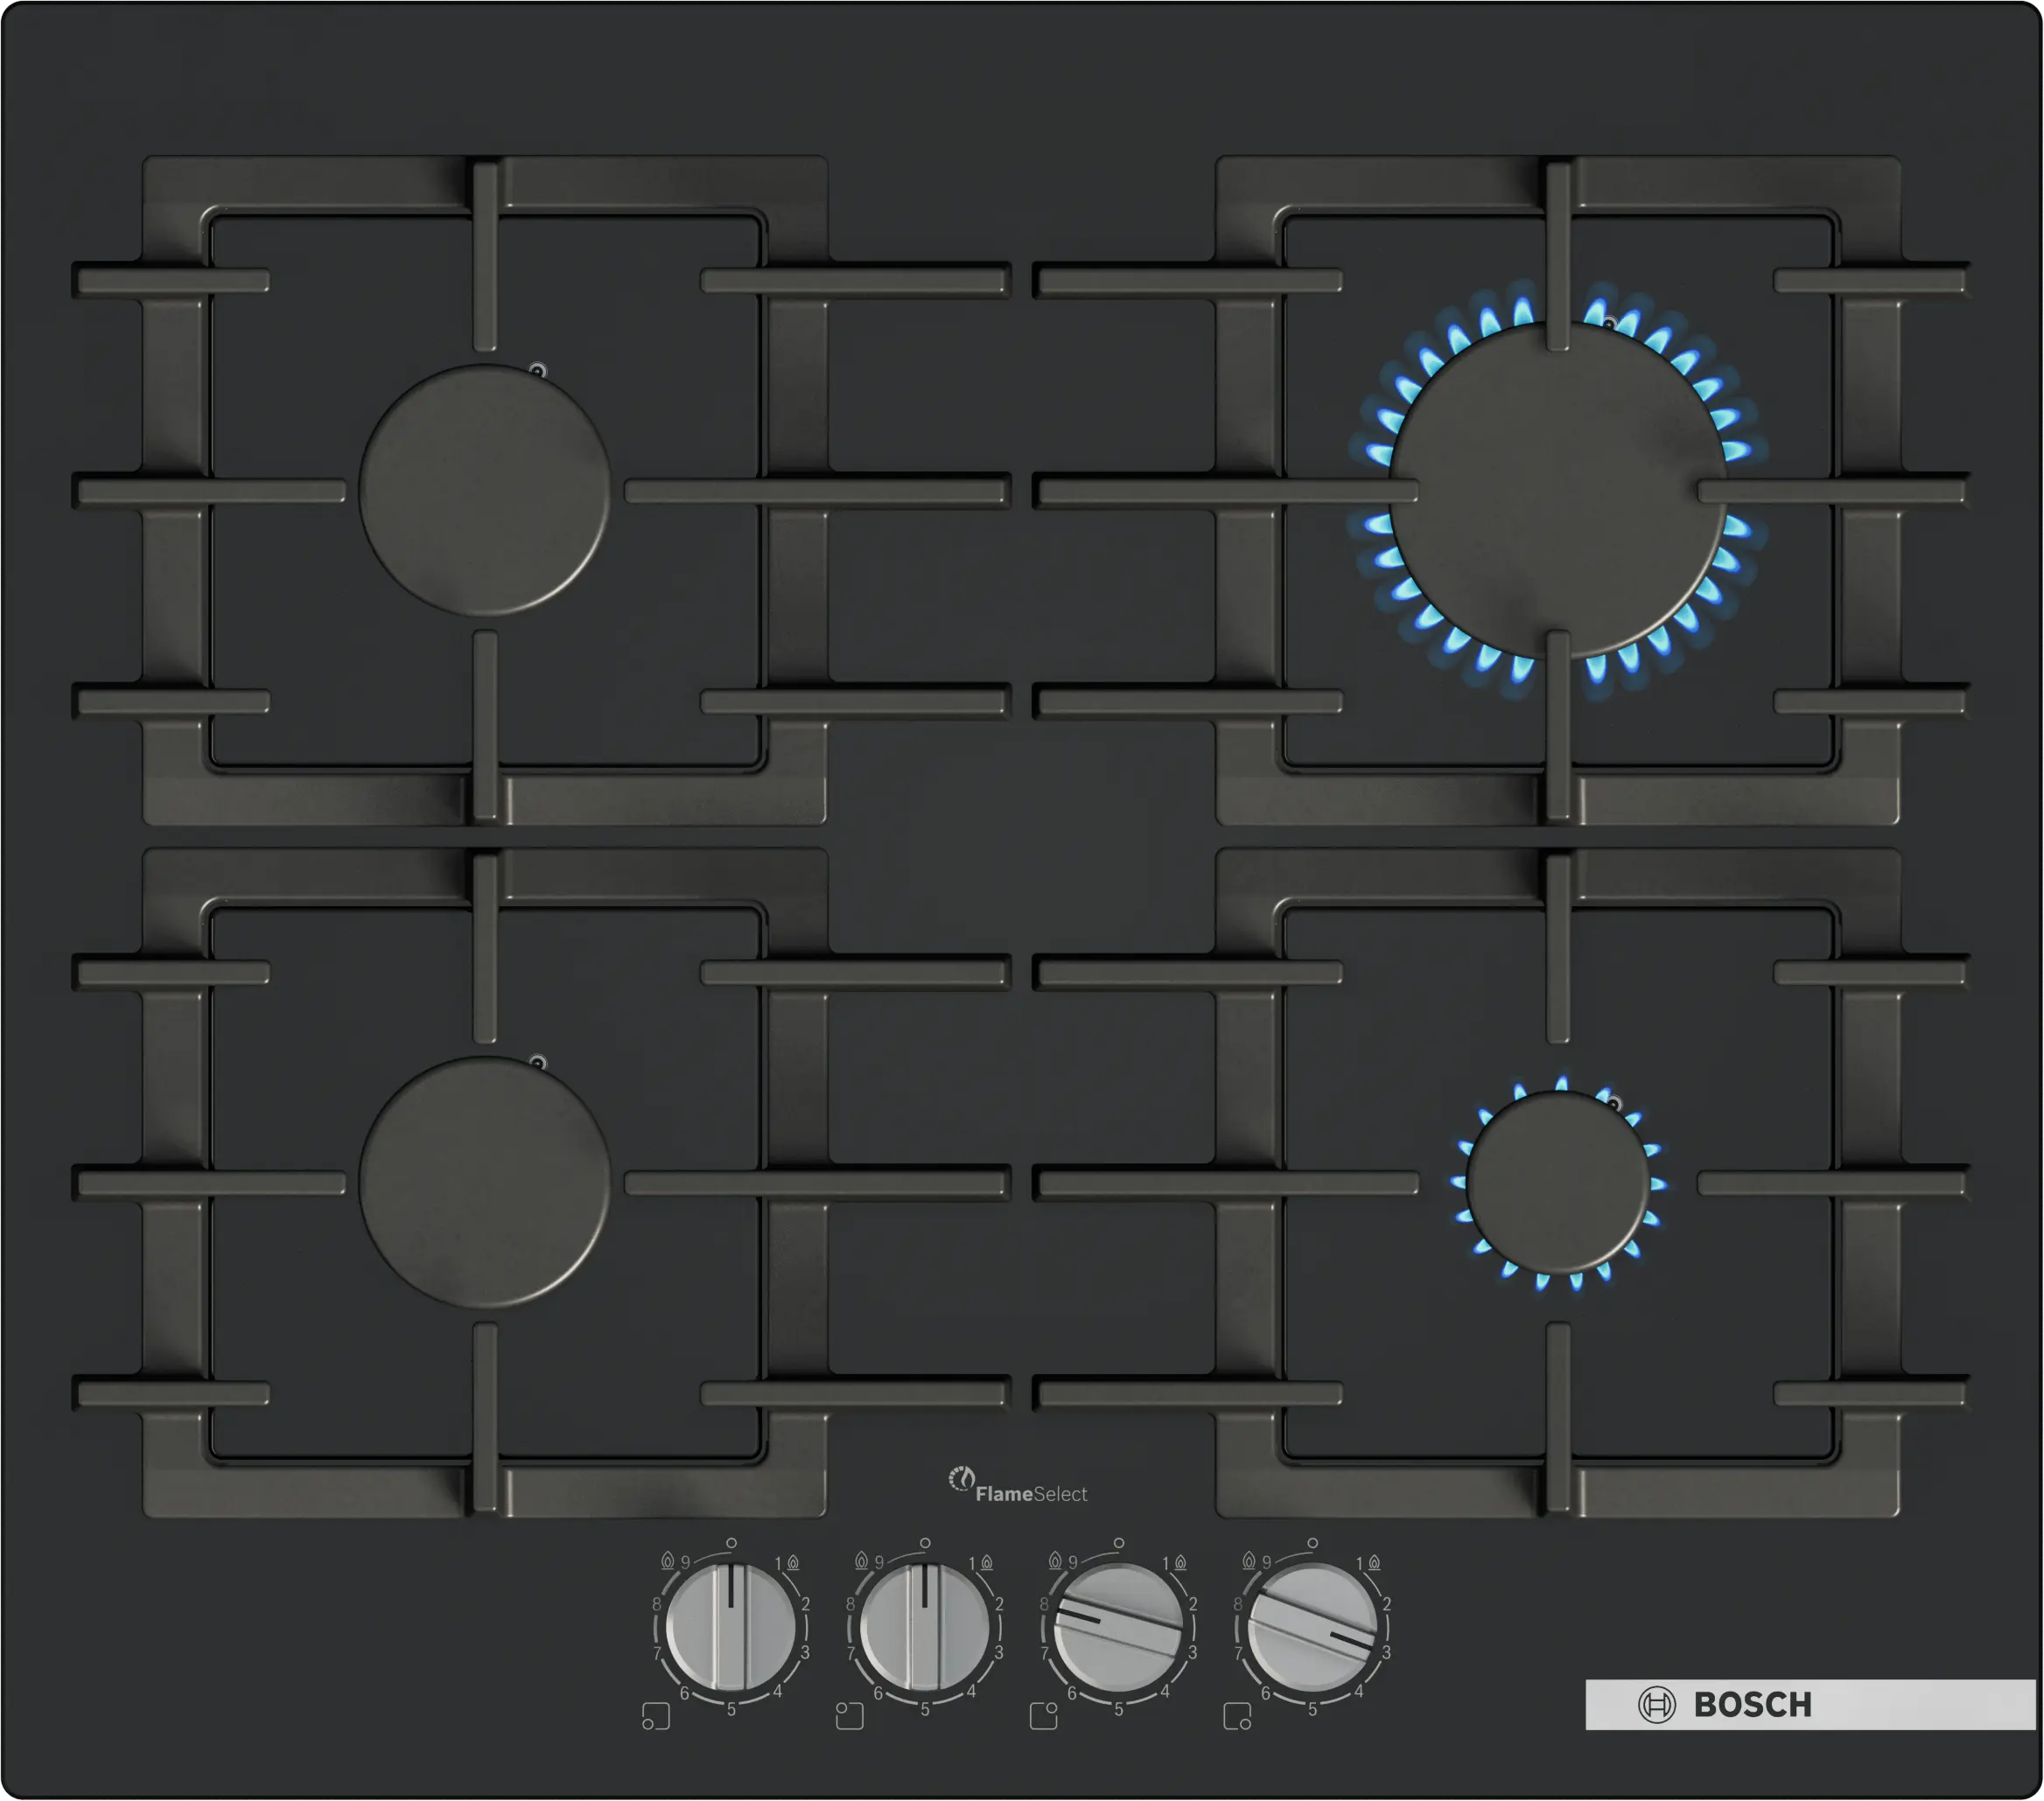2044x1801 pixels.
Task: Click the BOSCH brand text
Action: click(x=1752, y=1704)
